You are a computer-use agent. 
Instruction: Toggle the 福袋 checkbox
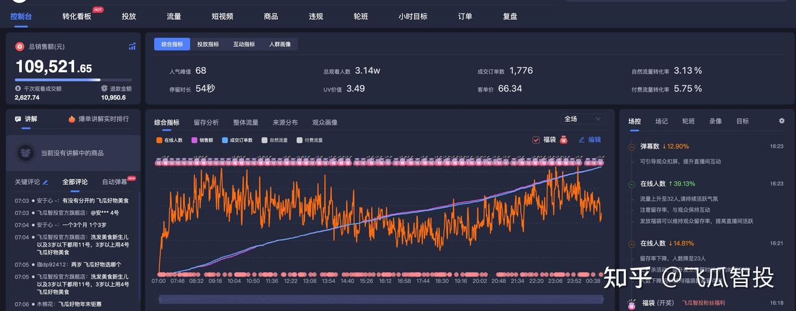(536, 140)
